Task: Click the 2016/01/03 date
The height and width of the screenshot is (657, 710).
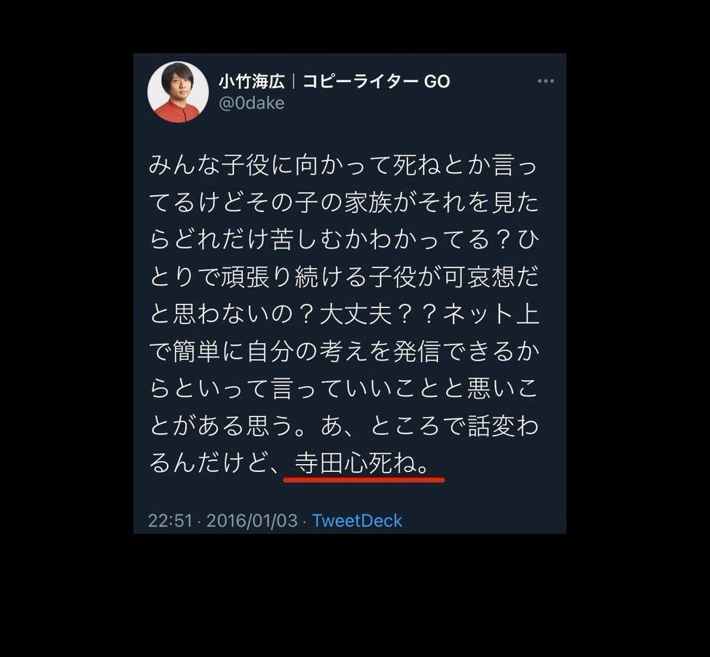Action: pos(252,520)
